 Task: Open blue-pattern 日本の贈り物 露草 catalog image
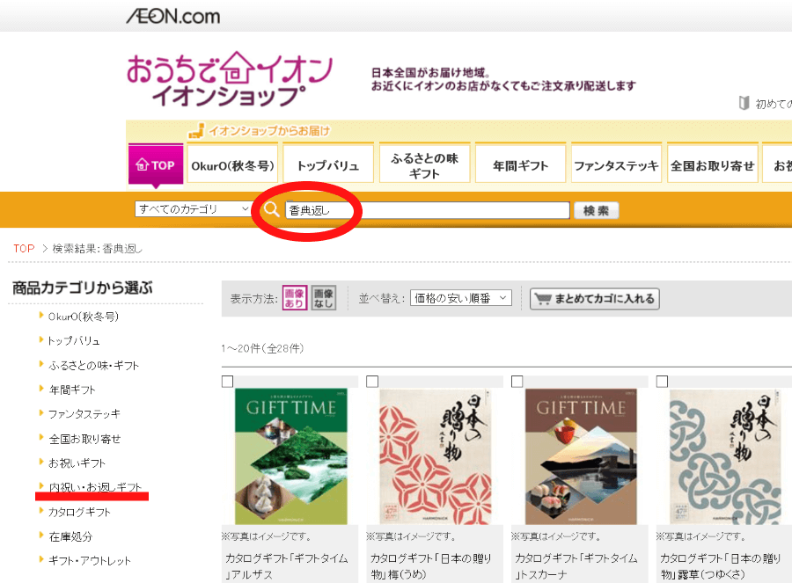(x=725, y=456)
